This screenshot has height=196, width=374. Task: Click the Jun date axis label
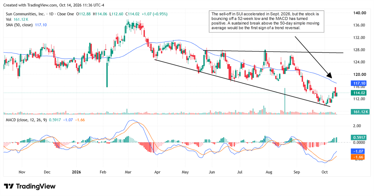pyautogui.click(x=212, y=172)
